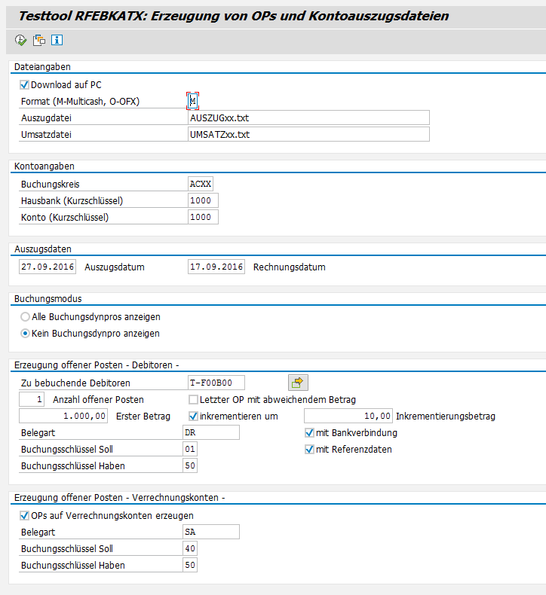
Task: Focus the Inkrementierungsbetrag amount field
Action: 348,416
